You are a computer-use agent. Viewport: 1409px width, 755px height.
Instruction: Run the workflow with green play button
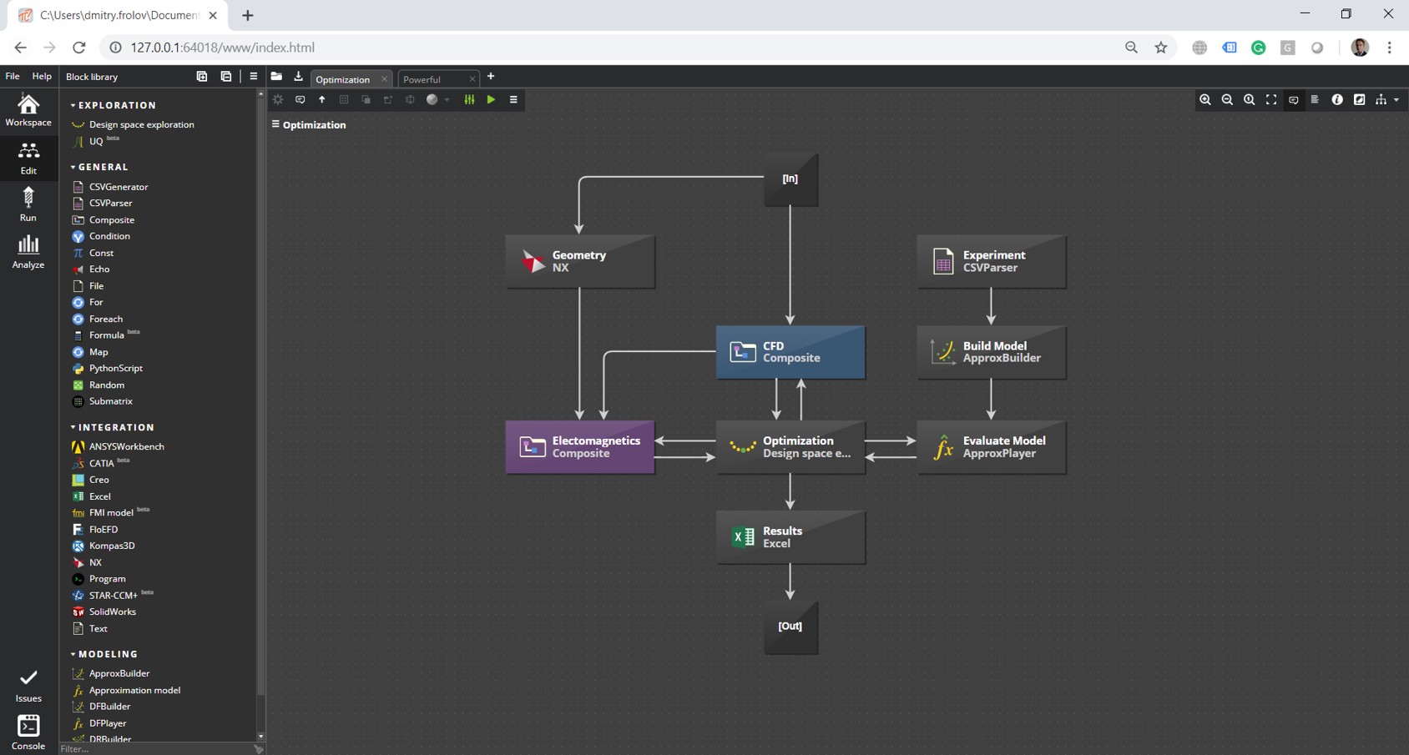pos(492,100)
